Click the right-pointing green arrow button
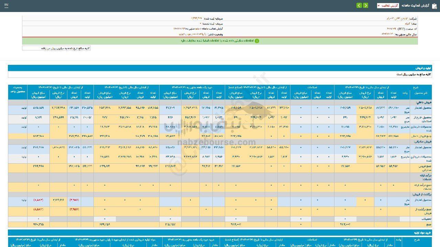440x247 pixels. coord(365,5)
